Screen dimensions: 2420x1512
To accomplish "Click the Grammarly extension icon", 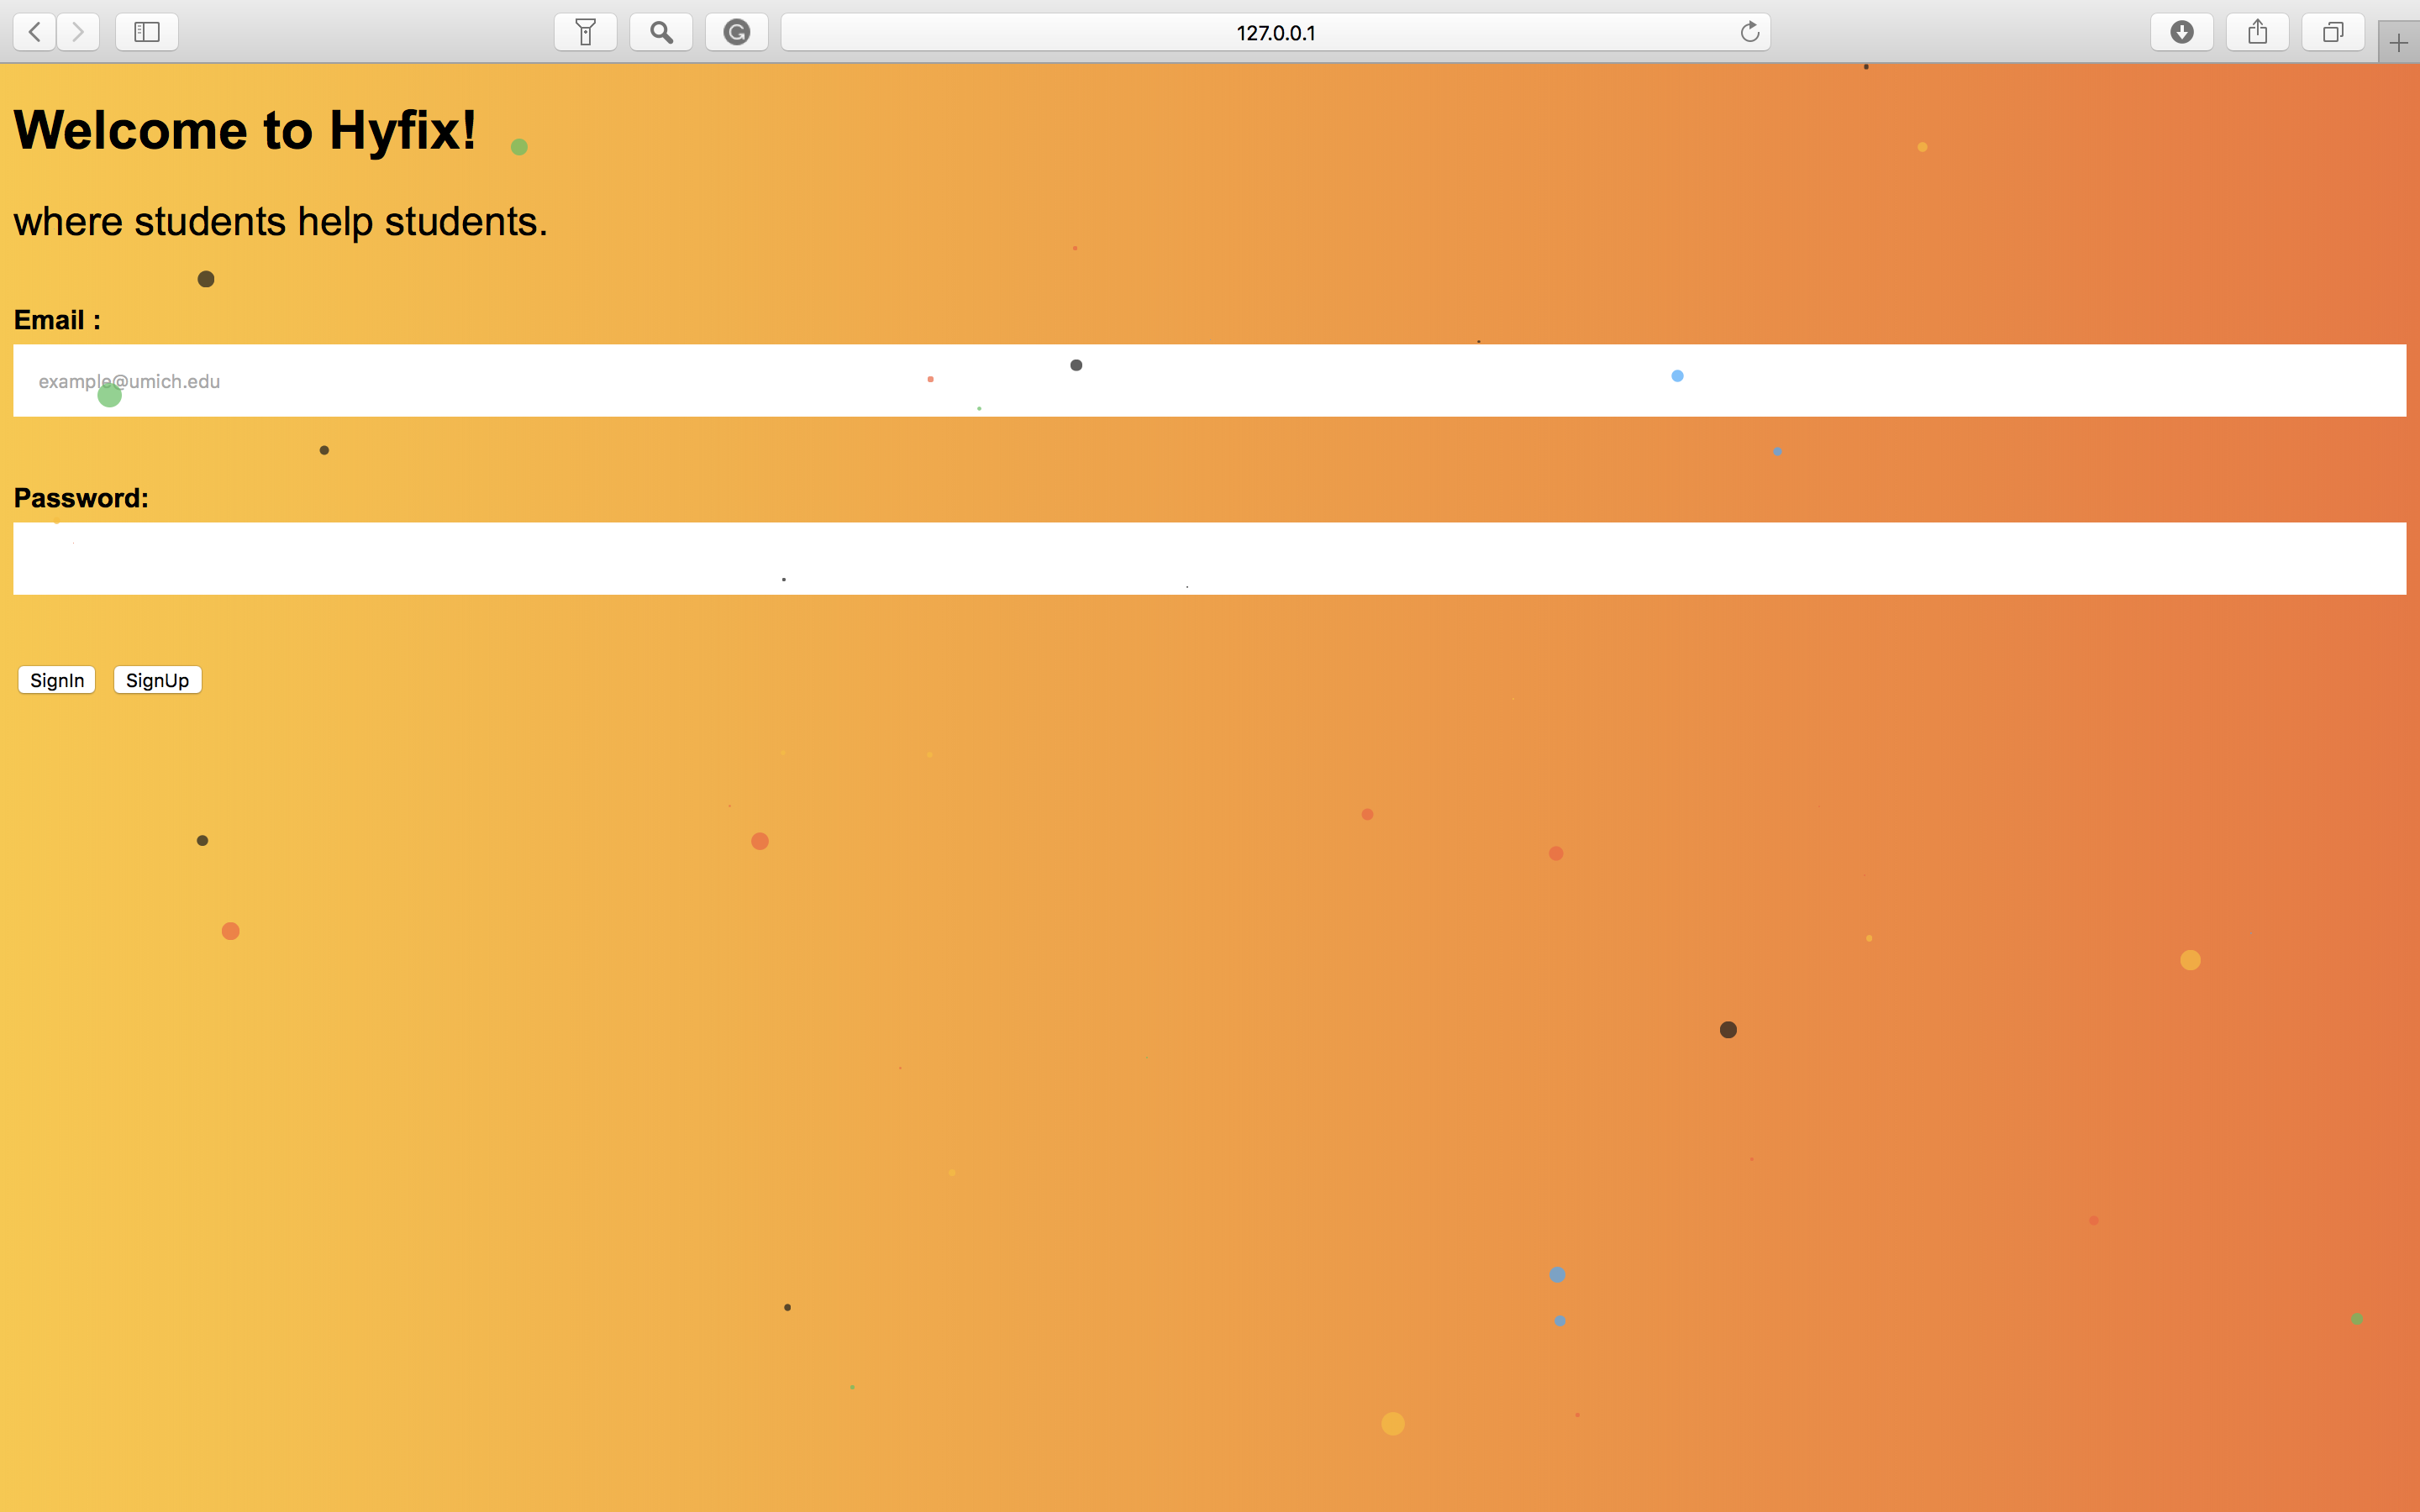I will click(737, 32).
